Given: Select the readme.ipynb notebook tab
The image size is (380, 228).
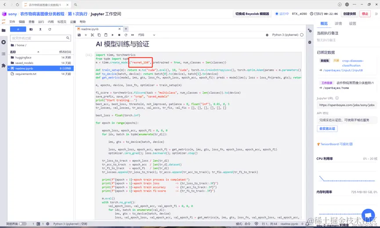Looking at the screenshot, I should tap(99, 29).
